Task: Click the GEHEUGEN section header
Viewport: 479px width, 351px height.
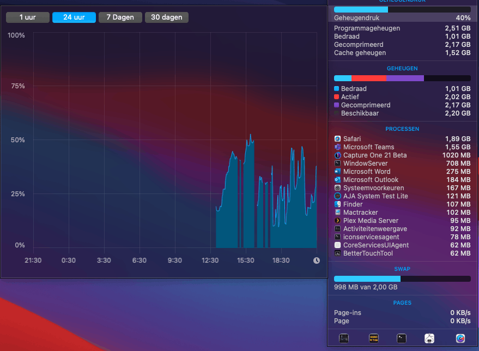Action: [x=402, y=69]
